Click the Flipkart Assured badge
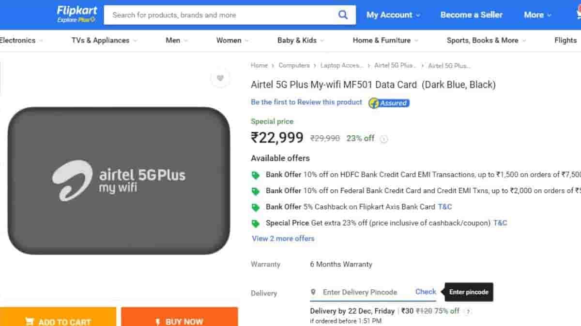Screen dimensions: 581x326 tap(389, 103)
